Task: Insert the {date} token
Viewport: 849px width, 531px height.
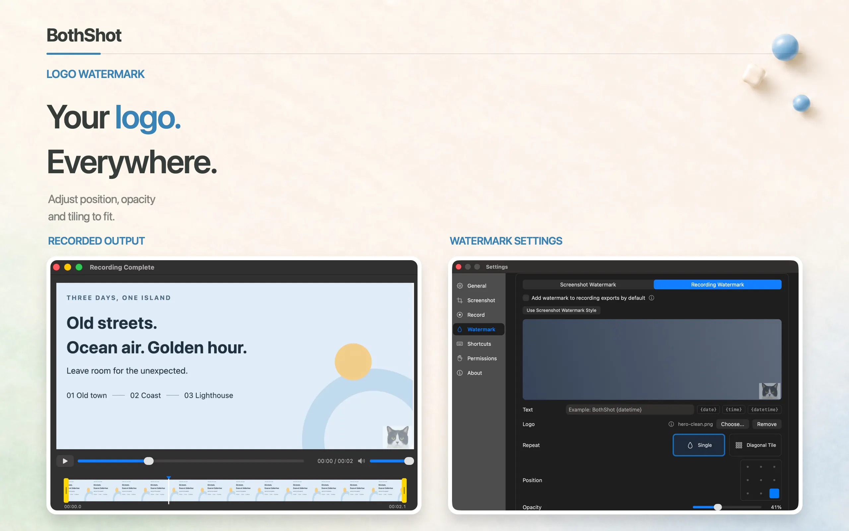Action: click(x=708, y=410)
